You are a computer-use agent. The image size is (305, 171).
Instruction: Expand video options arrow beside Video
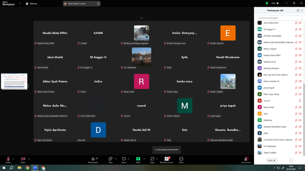tap(29, 159)
